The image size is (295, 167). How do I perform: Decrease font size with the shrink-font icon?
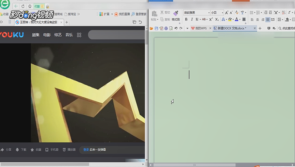click(x=231, y=13)
